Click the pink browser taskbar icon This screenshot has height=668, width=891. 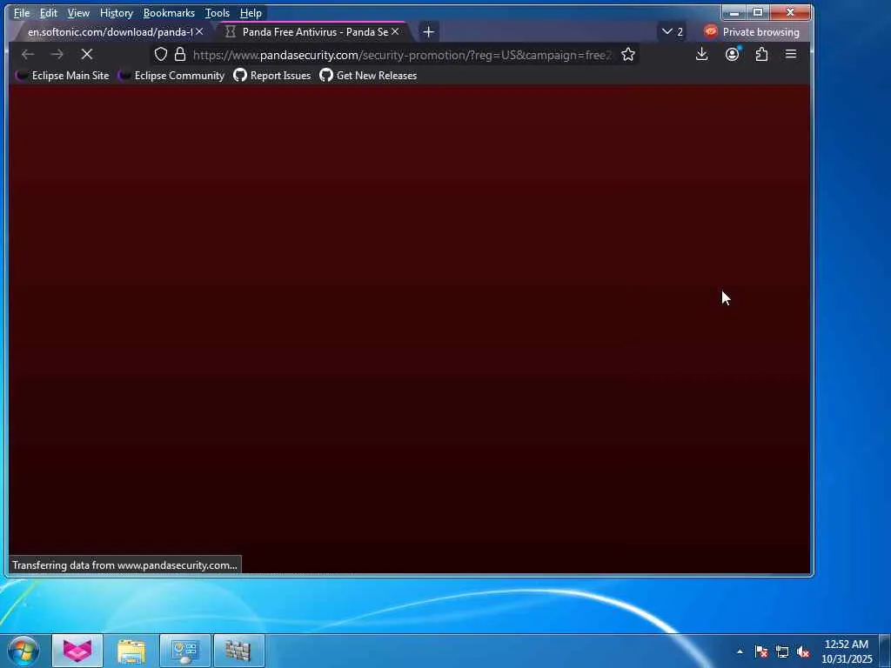pyautogui.click(x=77, y=651)
